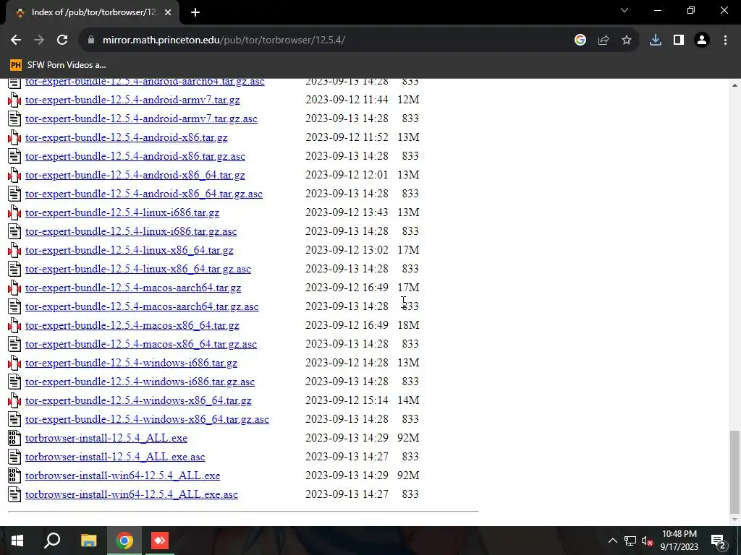
Task: Click the 2023-09-12 11:44 timestamp text
Action: [347, 100]
